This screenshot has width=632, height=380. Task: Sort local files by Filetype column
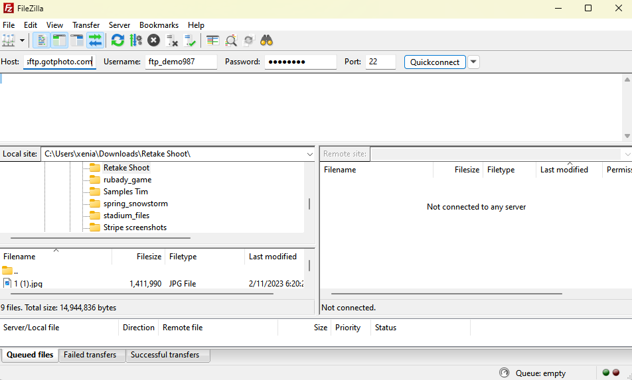[x=204, y=257]
